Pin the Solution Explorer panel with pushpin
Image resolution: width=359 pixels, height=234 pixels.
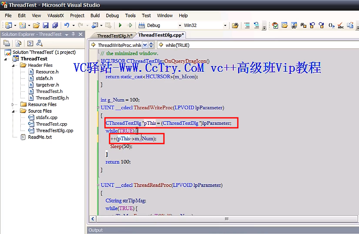pyautogui.click(x=73, y=34)
